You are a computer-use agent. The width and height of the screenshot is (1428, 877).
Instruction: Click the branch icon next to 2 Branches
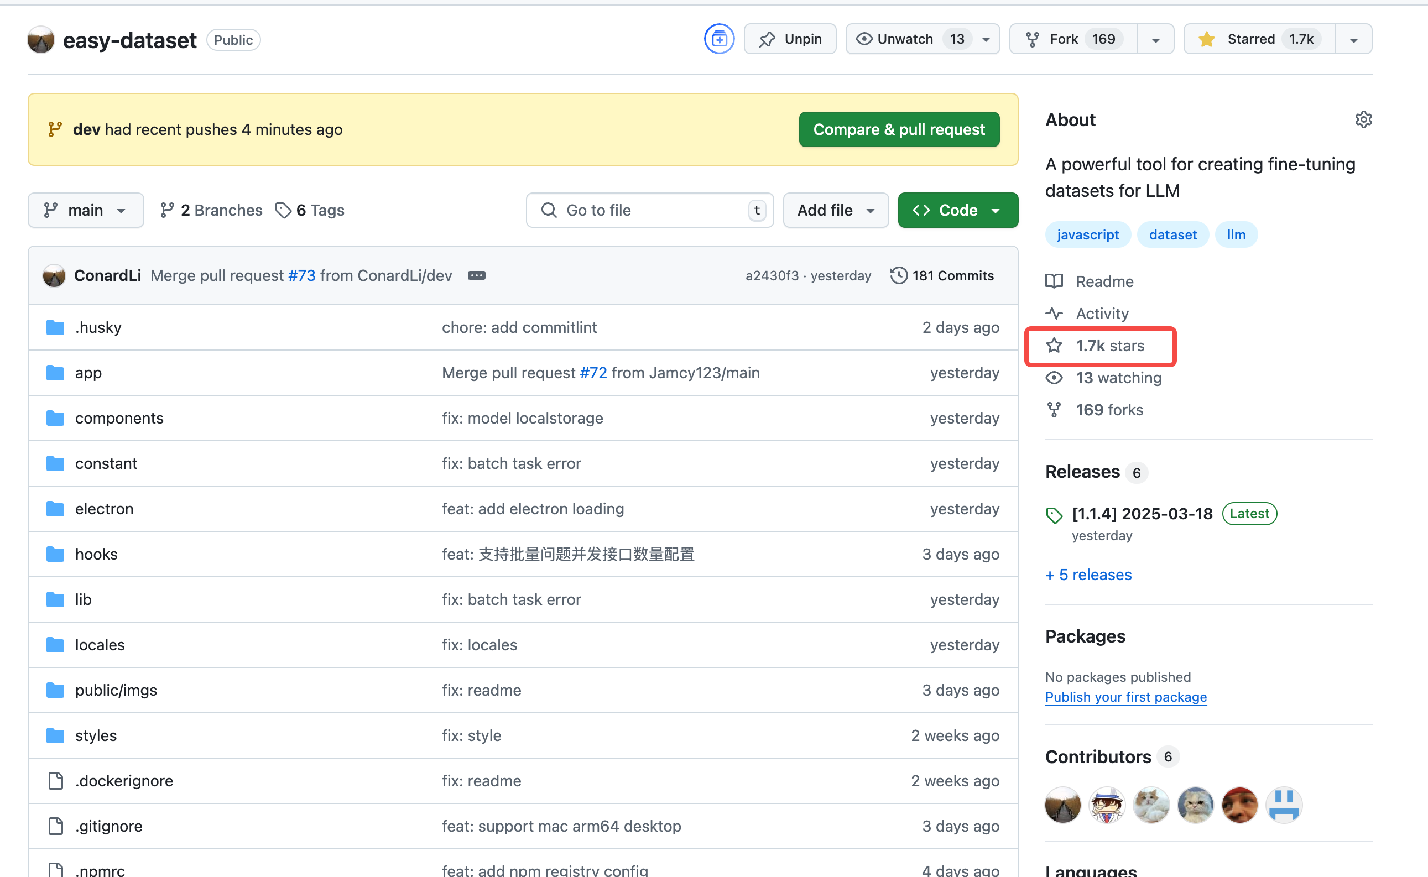pos(168,210)
